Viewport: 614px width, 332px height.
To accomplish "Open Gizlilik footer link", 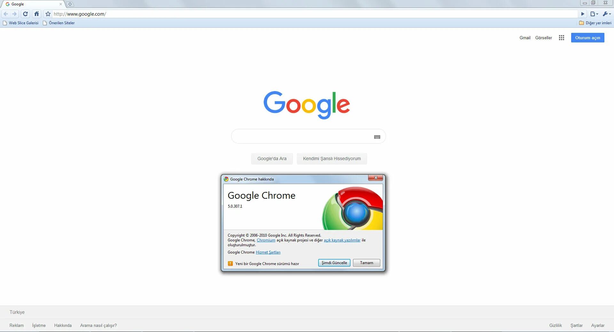I will 555,325.
